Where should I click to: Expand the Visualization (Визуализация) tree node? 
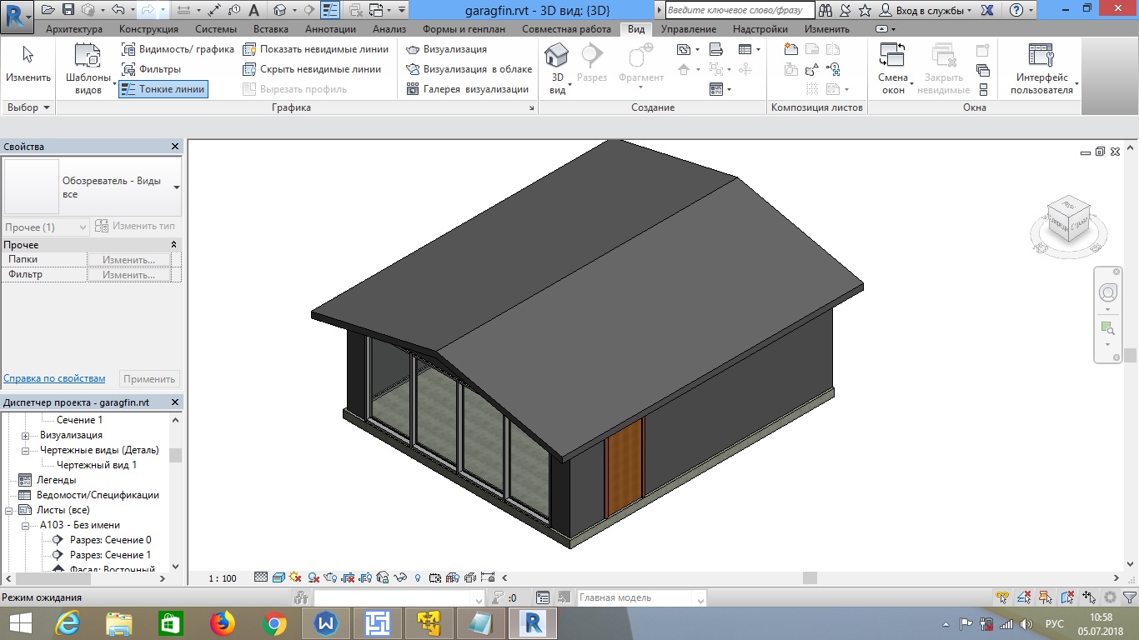pos(25,435)
